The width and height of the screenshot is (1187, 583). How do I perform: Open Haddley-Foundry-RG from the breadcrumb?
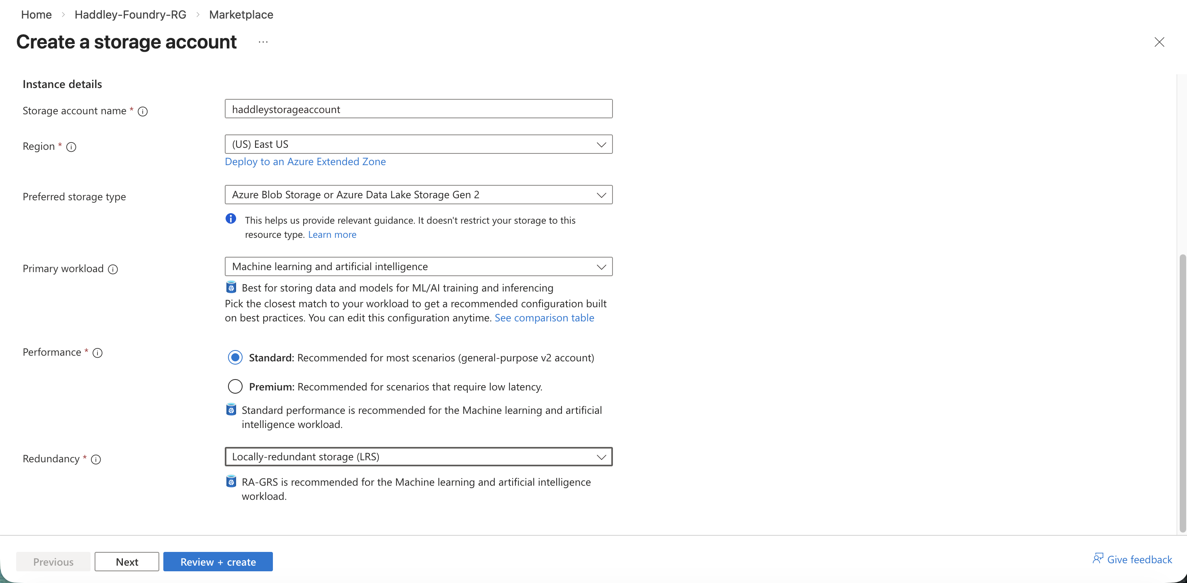click(x=130, y=14)
